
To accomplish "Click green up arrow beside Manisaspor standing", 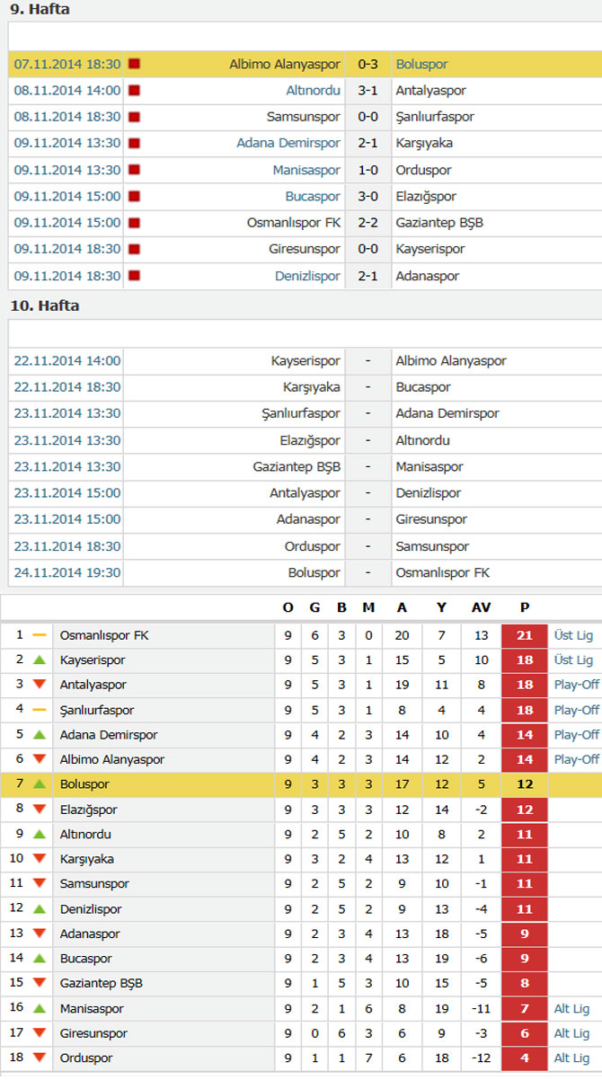I will pos(39,1009).
